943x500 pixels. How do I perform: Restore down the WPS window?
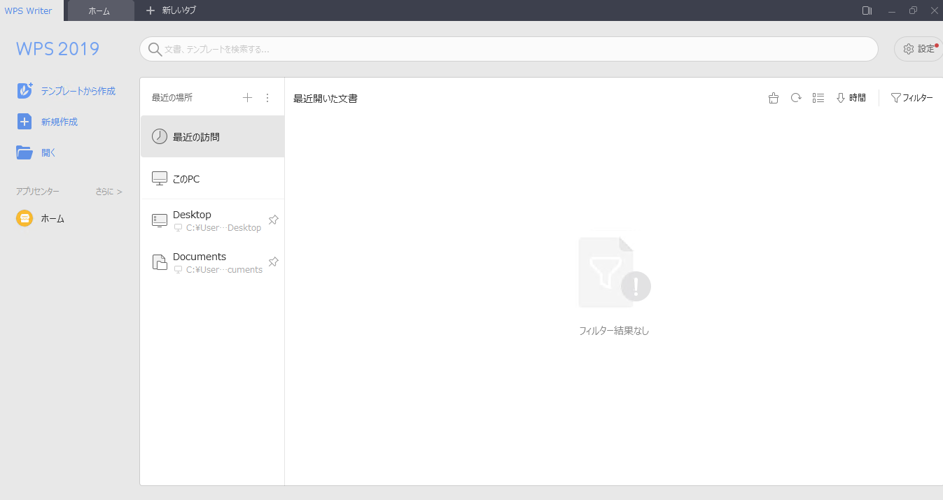(913, 10)
